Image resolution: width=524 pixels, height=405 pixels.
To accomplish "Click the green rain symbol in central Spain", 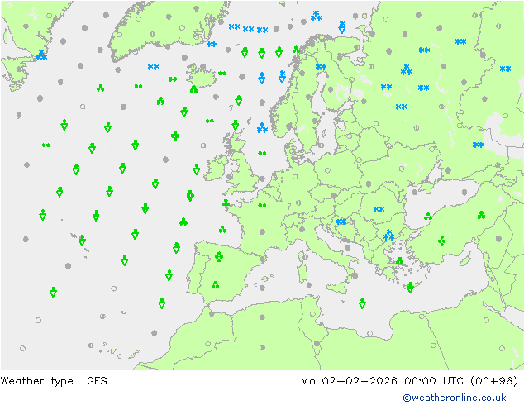I will (x=219, y=256).
